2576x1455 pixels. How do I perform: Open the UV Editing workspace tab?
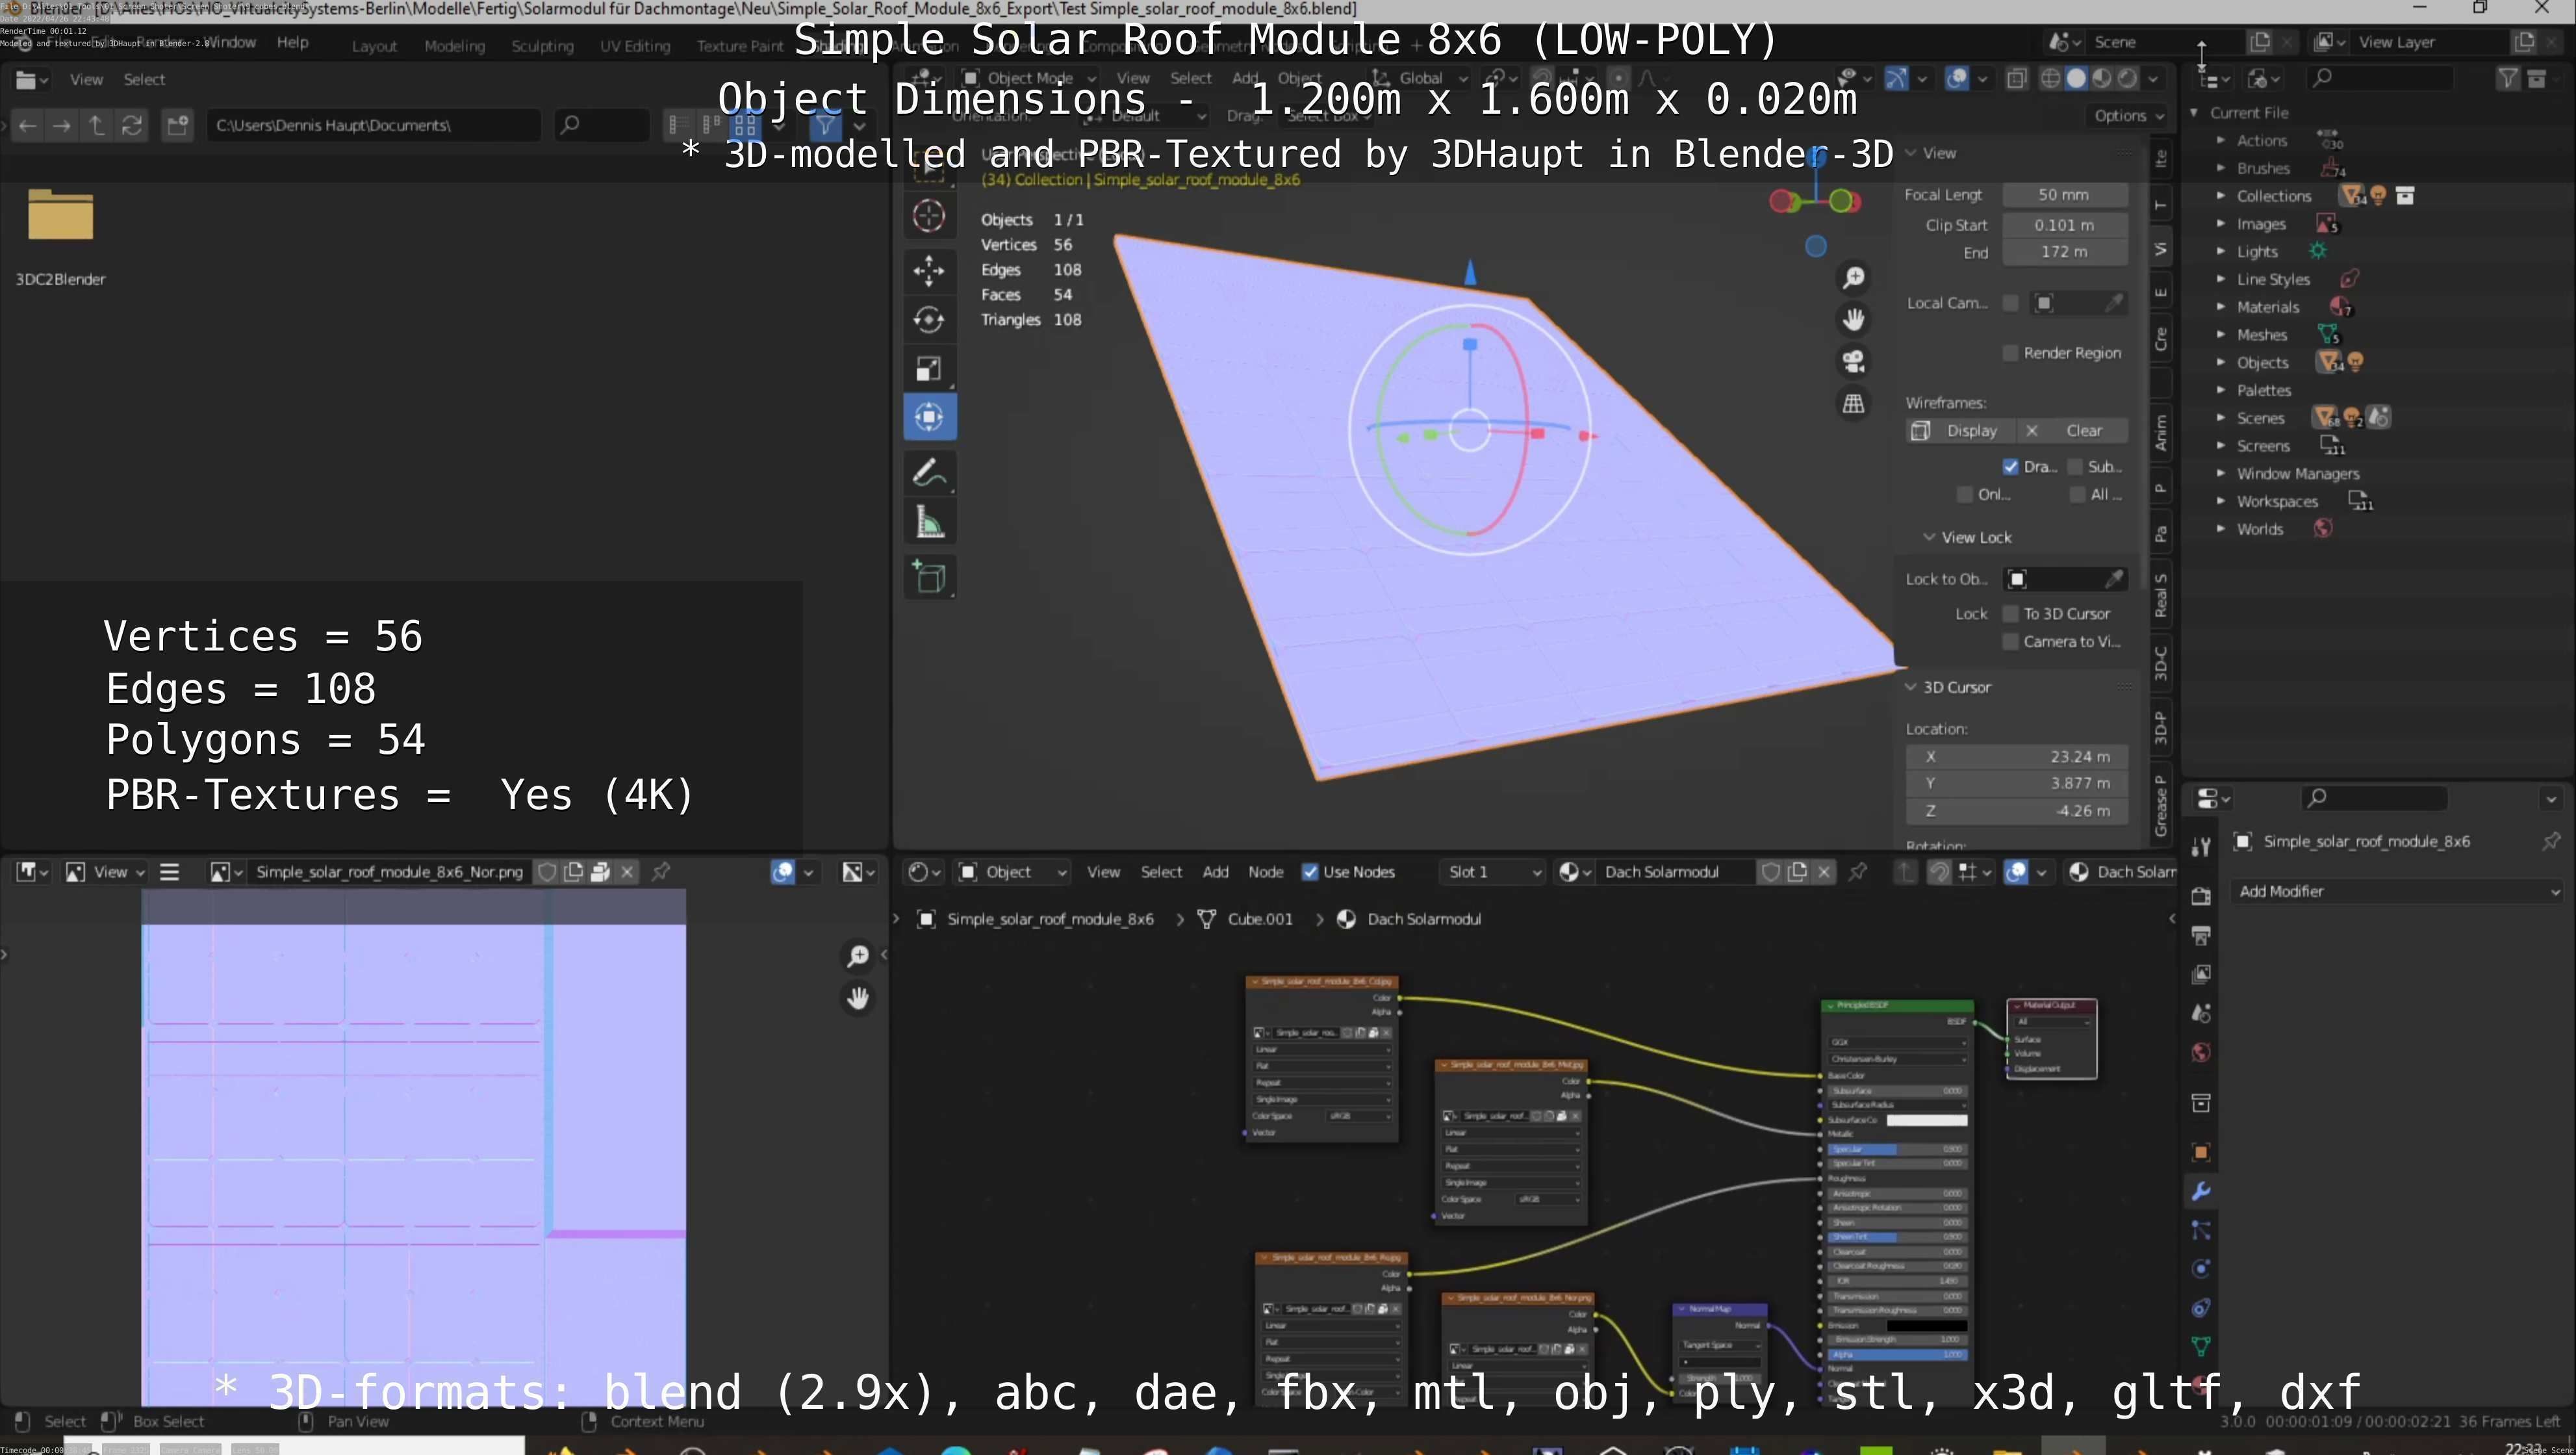634,46
